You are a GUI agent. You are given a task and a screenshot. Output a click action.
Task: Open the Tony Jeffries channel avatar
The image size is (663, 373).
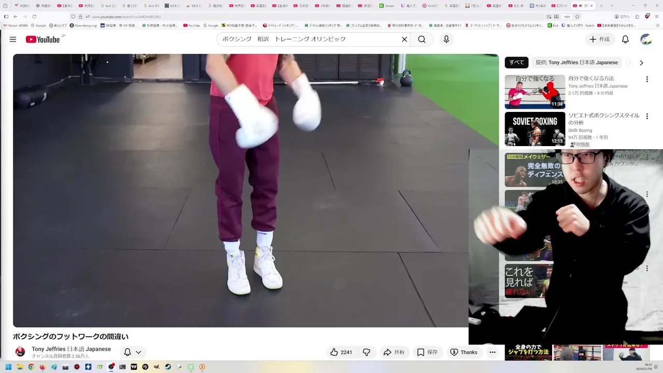click(x=20, y=352)
